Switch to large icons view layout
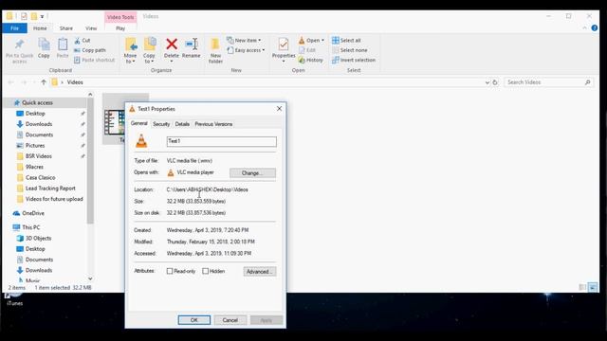This screenshot has width=607, height=341. (593, 287)
